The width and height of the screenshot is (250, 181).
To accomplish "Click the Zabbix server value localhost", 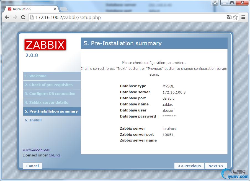I will tap(170, 129).
